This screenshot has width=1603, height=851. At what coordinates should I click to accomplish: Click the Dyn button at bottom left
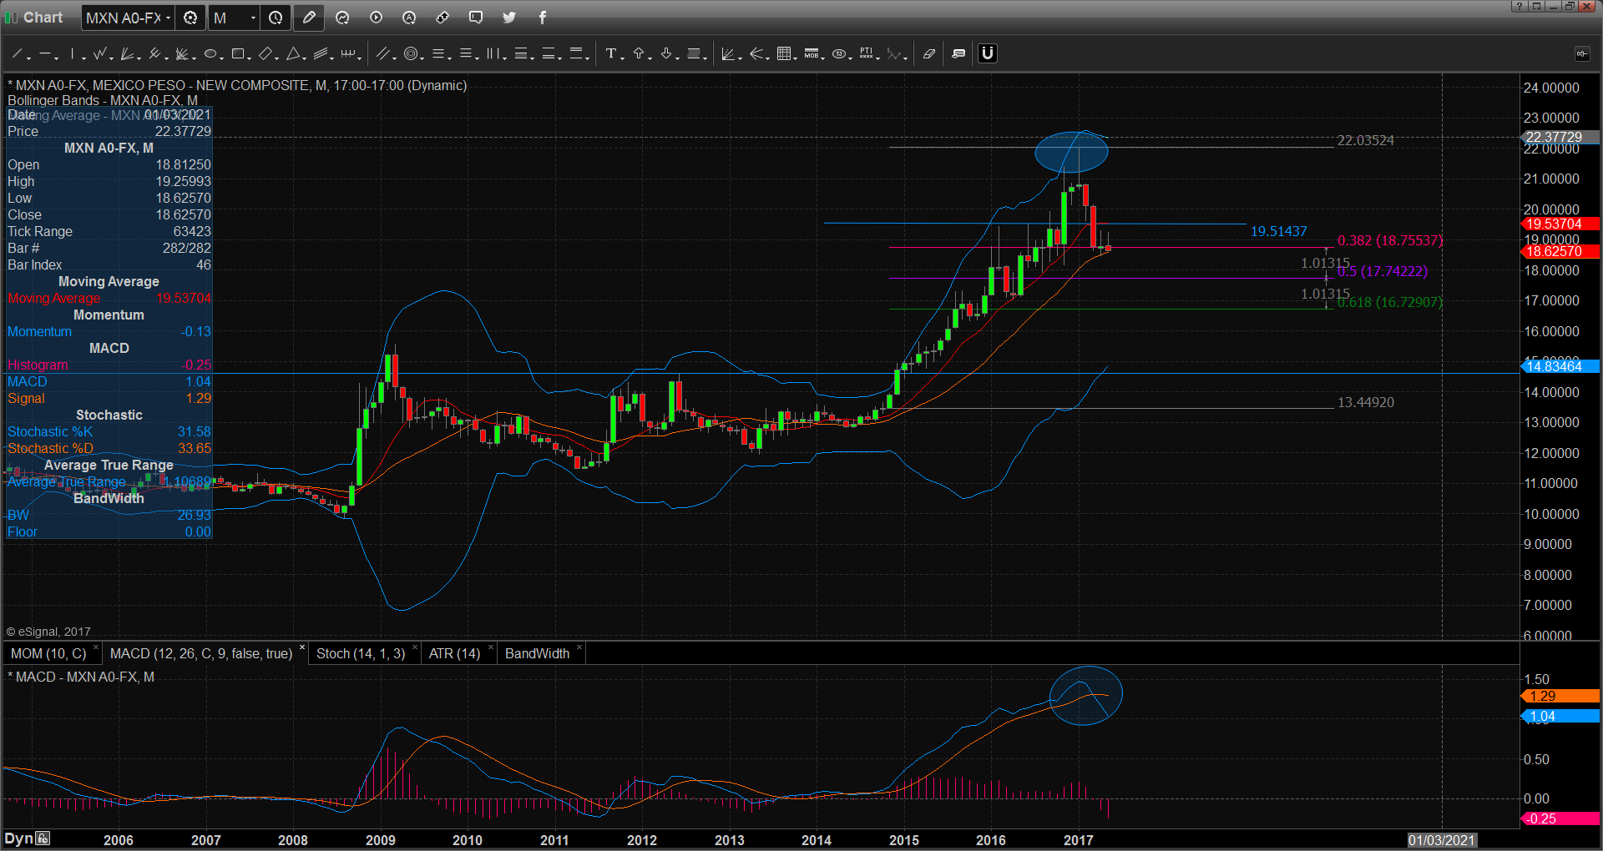coord(18,838)
